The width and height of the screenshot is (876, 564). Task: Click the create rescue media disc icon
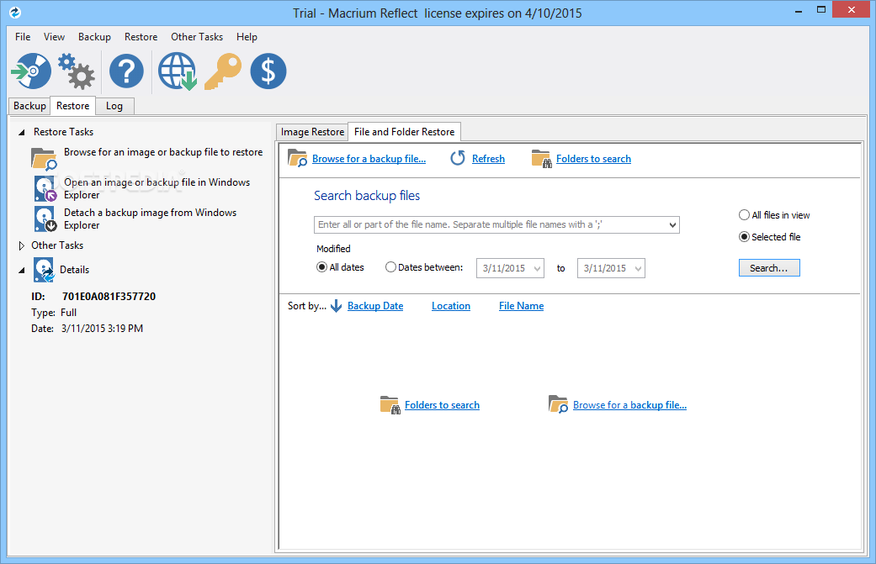[31, 71]
